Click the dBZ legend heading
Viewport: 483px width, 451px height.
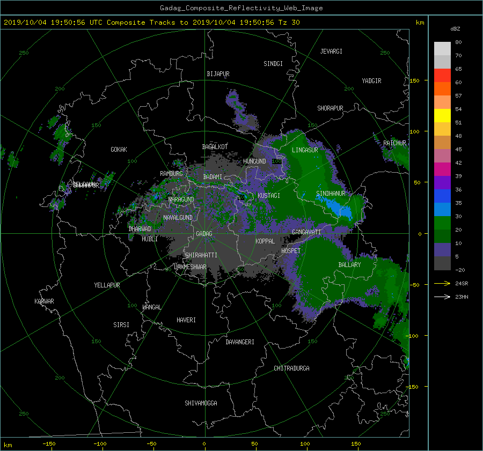pos(455,29)
